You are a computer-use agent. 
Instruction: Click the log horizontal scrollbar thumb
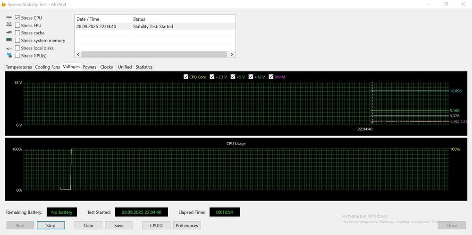pyautogui.click(x=154, y=54)
